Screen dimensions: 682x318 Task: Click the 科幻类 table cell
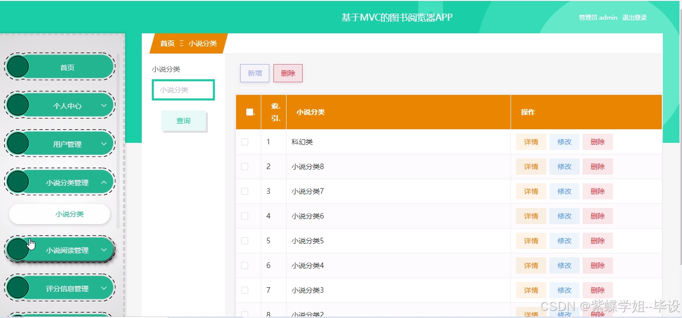click(x=399, y=142)
